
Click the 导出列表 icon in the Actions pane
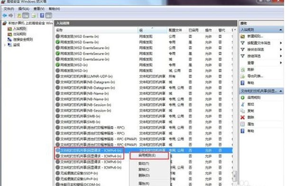[242, 76]
